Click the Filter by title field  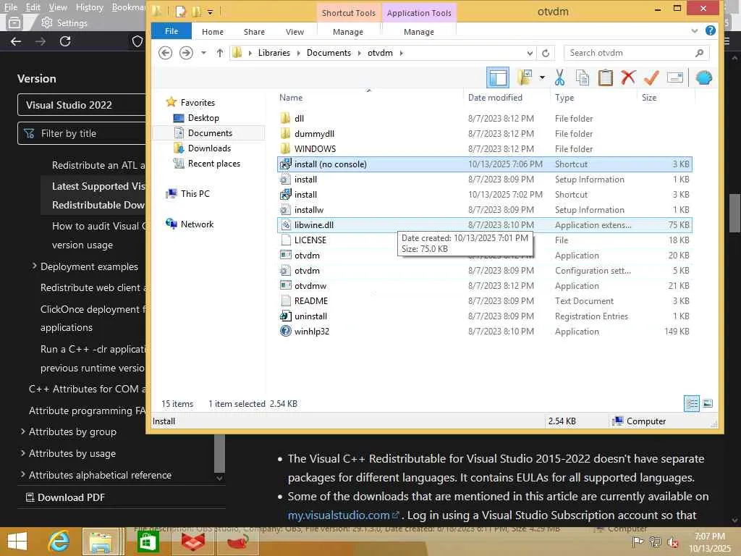point(82,133)
